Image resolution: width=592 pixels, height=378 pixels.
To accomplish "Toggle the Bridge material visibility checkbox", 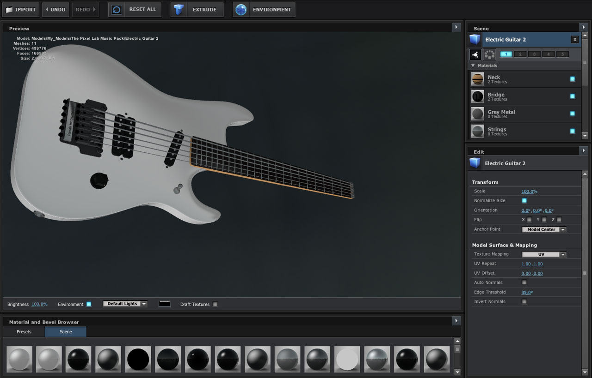I will tap(572, 96).
